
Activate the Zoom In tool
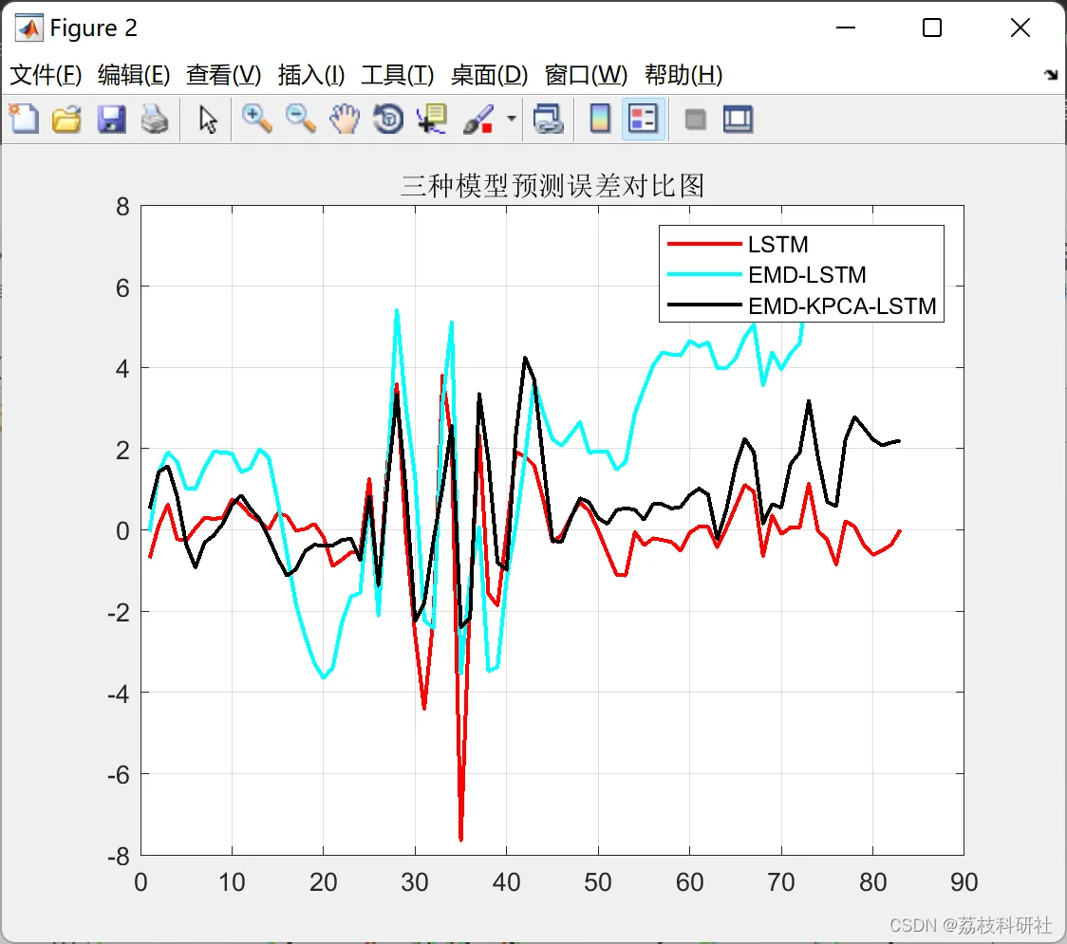pos(257,119)
